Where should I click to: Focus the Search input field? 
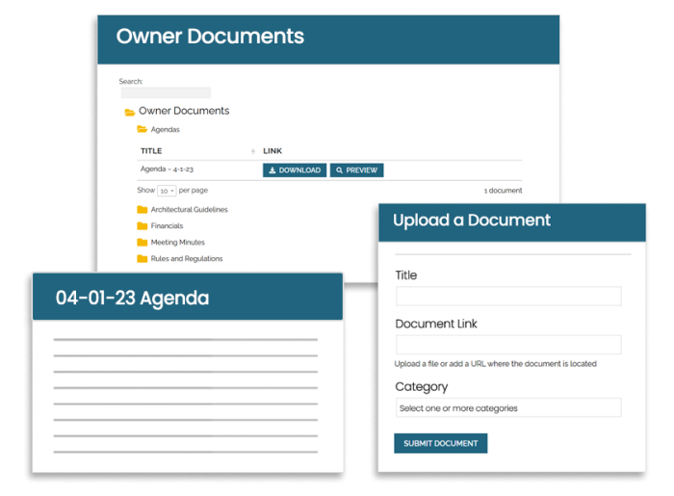coord(166,93)
